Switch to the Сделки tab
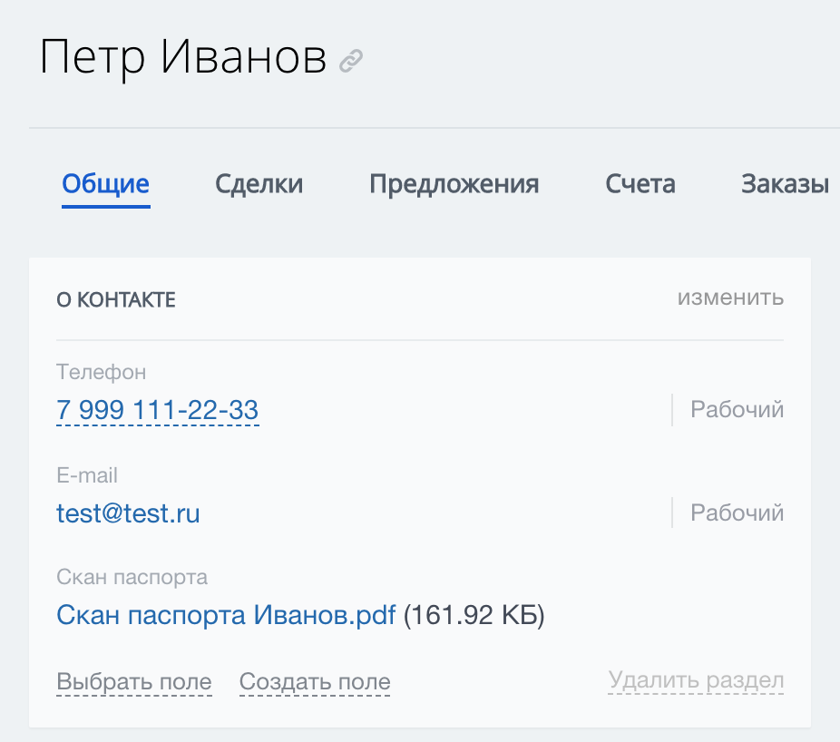Viewport: 840px width, 742px height. 259,184
